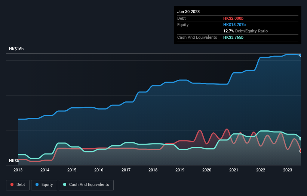Image resolution: width=307 pixels, height=196 pixels.
Task: Click the Jun 30 2023 tooltip date
Action: coord(188,12)
